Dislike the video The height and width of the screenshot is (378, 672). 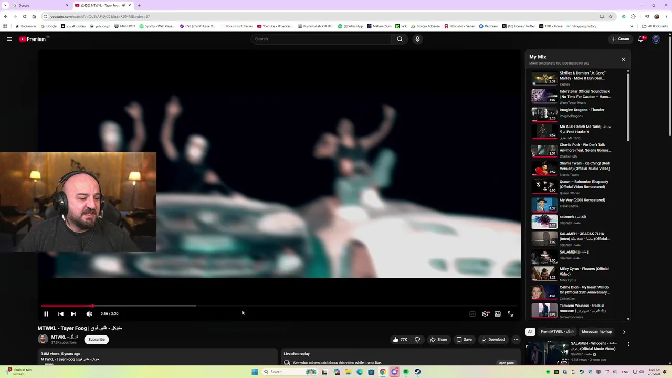point(417,340)
